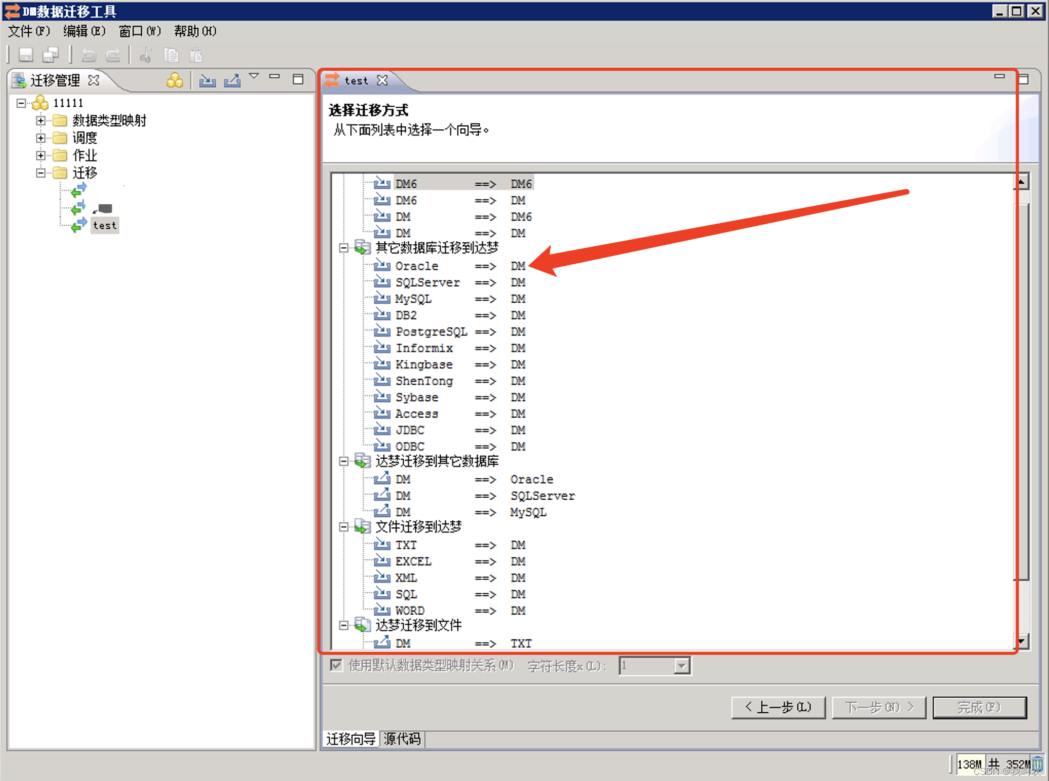Select WORD ==> DM file migration
This screenshot has height=781, width=1049.
(x=449, y=611)
